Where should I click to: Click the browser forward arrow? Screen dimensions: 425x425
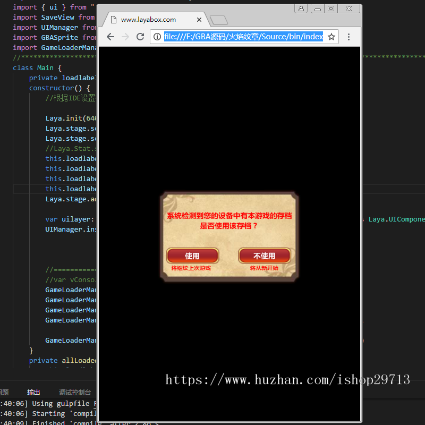(125, 37)
